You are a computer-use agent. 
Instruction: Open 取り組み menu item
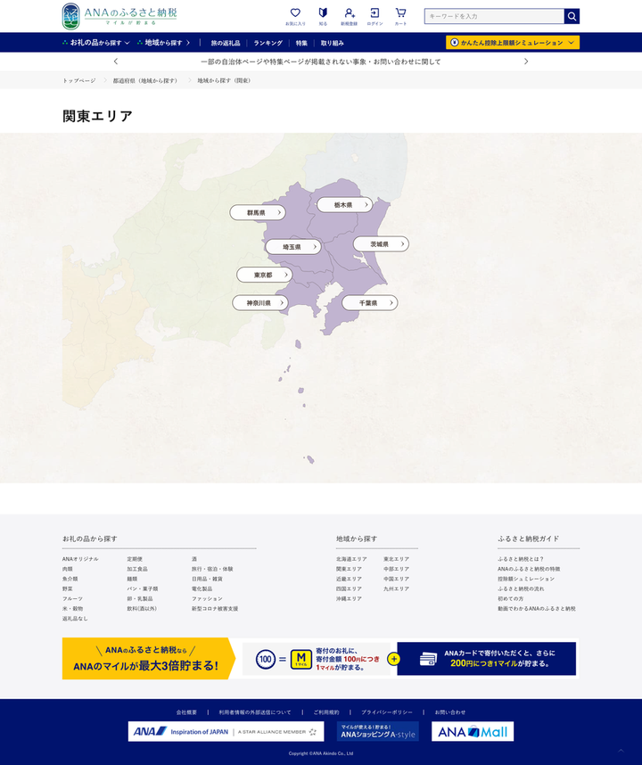click(x=333, y=43)
